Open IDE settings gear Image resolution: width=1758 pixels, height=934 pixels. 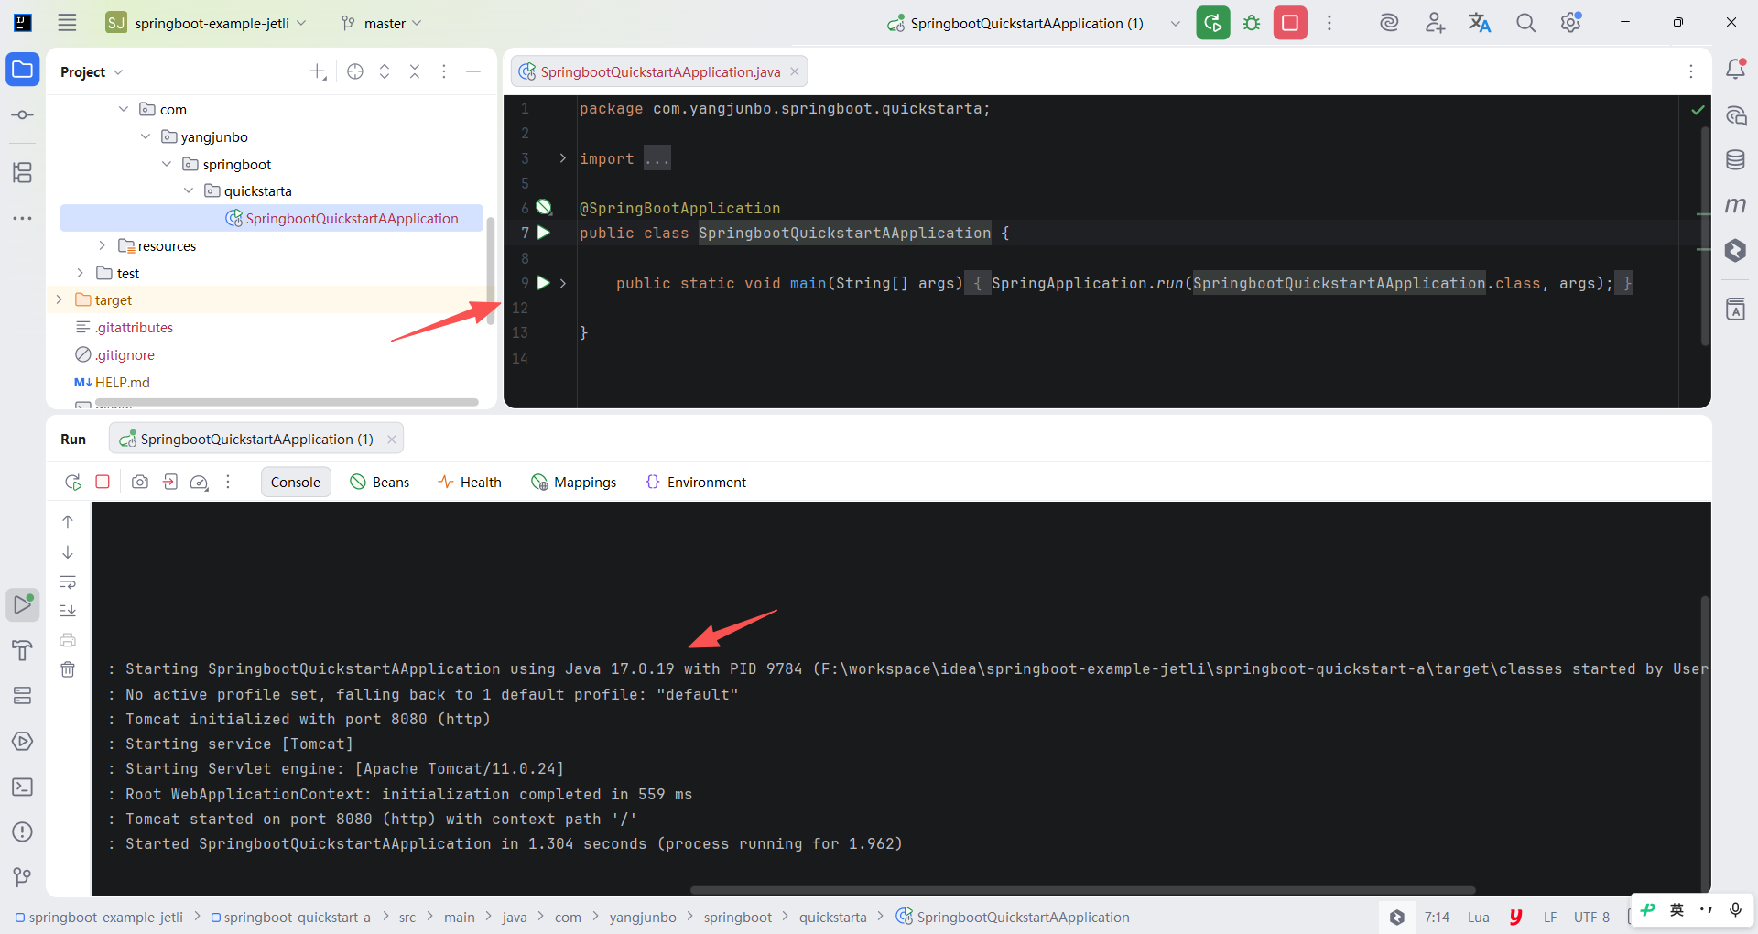pyautogui.click(x=1571, y=23)
